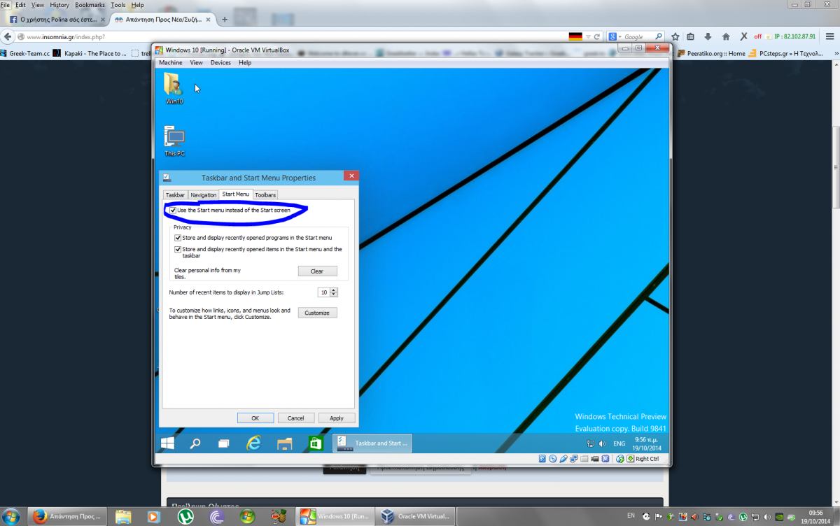
Task: Toggle store recently opened programs checkbox
Action: [178, 238]
